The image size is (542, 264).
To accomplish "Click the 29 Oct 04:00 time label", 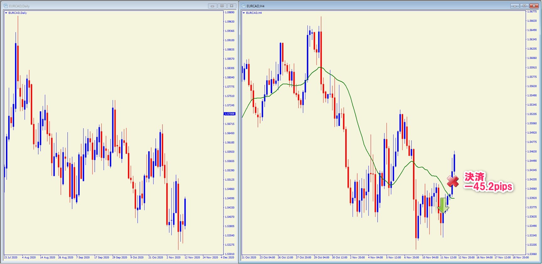I will (x=321, y=257).
